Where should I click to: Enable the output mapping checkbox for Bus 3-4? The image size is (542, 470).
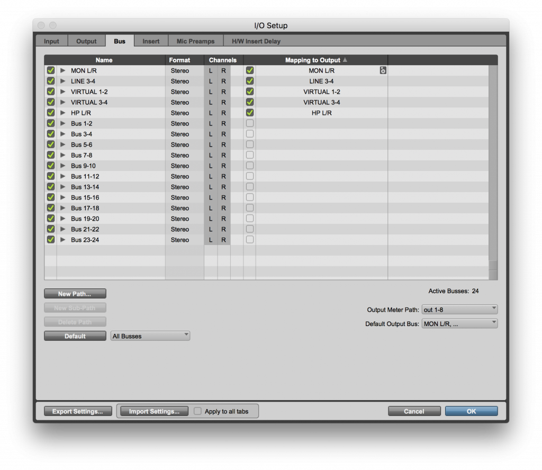click(249, 134)
